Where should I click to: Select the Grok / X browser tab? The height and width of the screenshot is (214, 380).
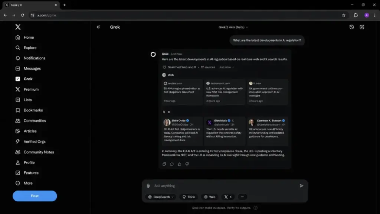31,5
